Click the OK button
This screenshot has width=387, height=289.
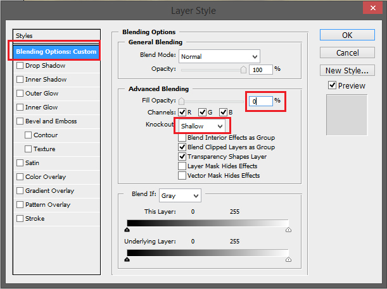pos(347,35)
